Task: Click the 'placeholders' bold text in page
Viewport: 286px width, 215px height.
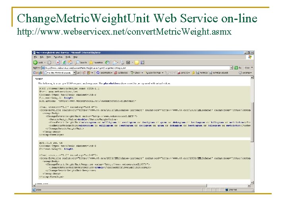Action: click(x=112, y=83)
